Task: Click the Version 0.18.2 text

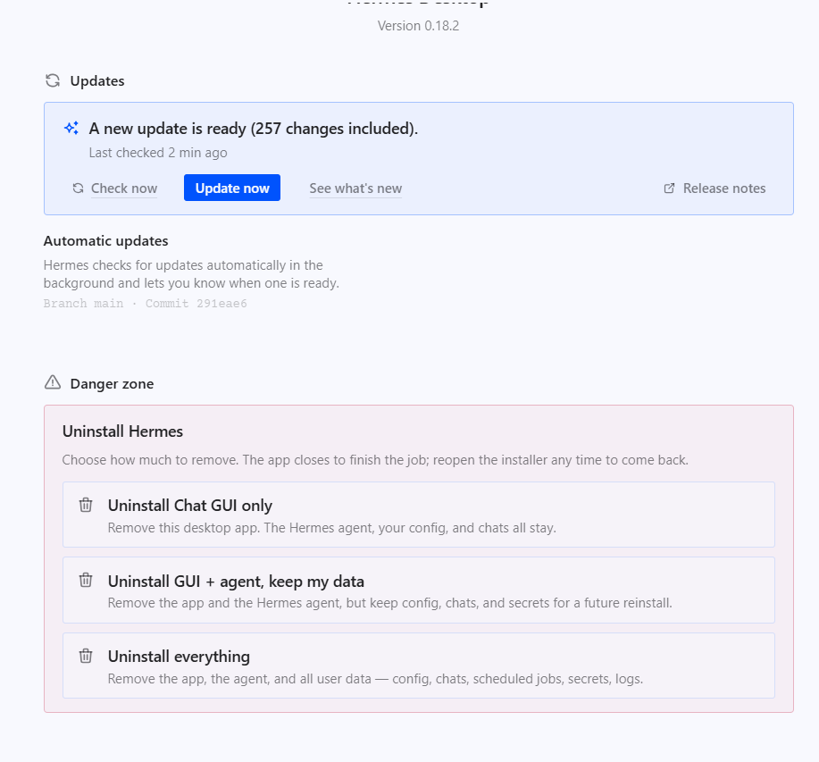Action: pos(418,26)
